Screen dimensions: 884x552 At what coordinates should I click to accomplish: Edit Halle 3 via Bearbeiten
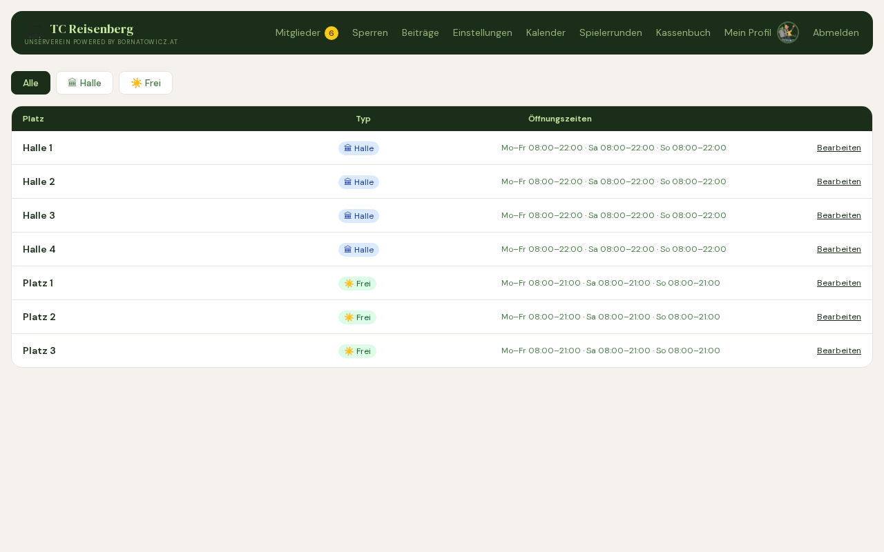tap(839, 215)
